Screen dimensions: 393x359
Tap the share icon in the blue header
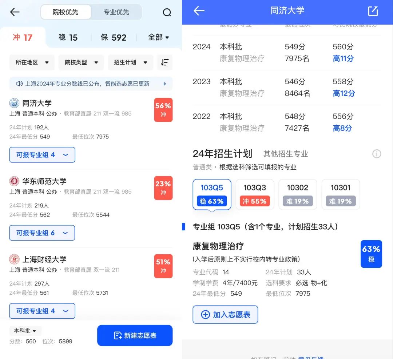[x=373, y=11]
